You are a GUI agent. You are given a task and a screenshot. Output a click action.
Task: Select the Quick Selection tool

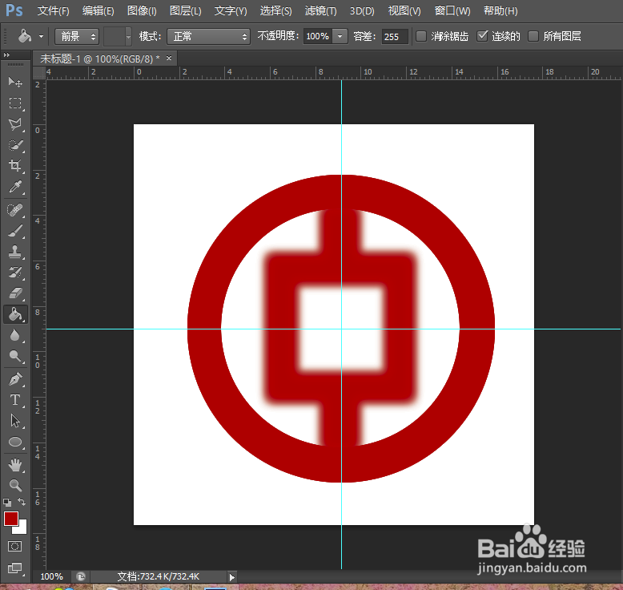[15, 145]
